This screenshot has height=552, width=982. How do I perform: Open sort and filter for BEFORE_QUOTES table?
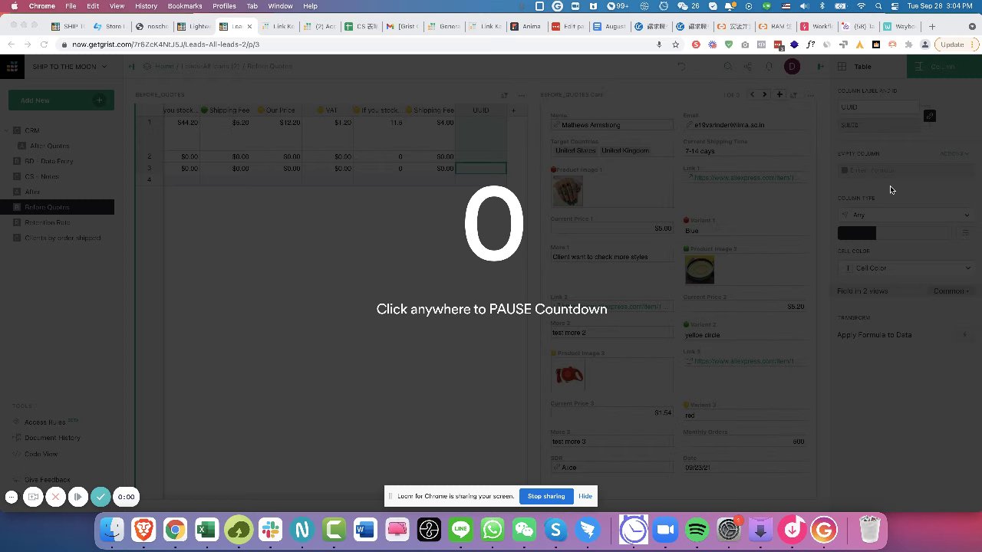pos(504,95)
